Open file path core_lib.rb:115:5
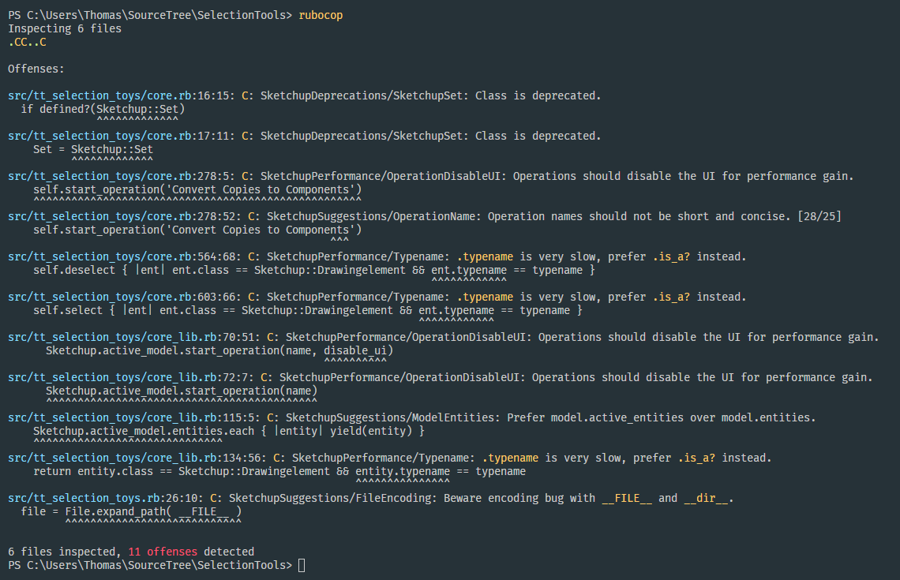Image resolution: width=900 pixels, height=580 pixels. click(x=133, y=417)
